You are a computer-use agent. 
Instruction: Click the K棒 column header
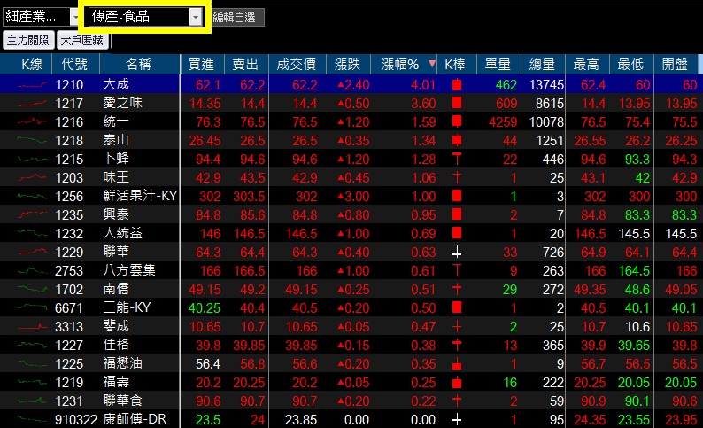click(x=456, y=65)
